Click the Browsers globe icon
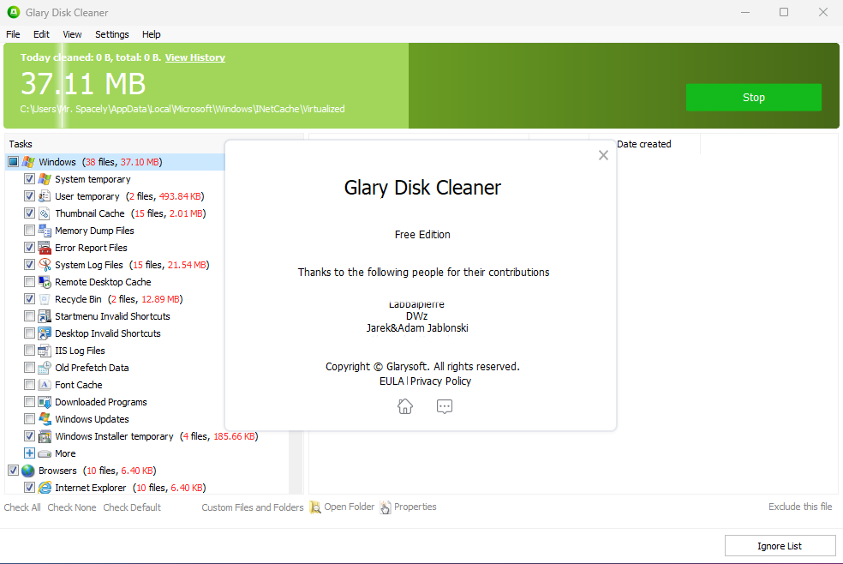Screen dimensions: 843x564 coord(28,471)
